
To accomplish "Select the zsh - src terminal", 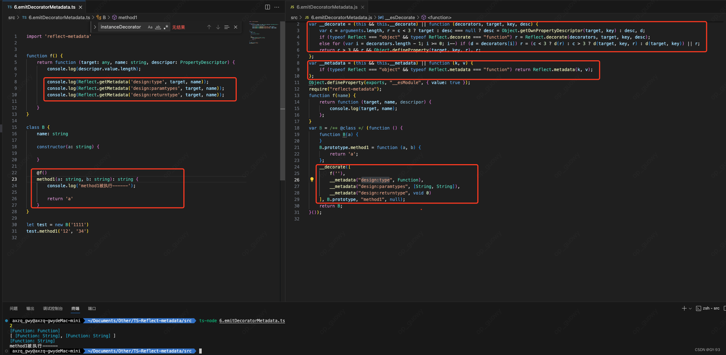I will 708,308.
